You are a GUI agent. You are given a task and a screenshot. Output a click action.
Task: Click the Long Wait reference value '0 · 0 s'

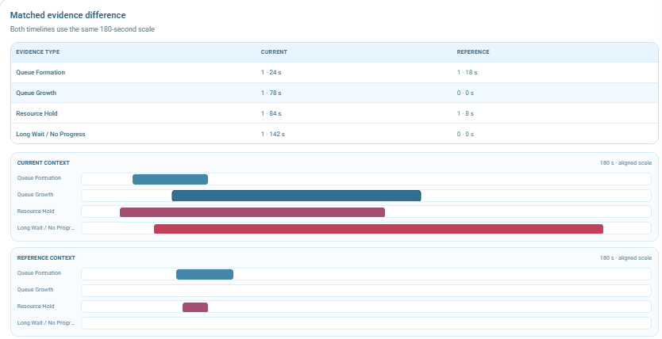tap(465, 135)
